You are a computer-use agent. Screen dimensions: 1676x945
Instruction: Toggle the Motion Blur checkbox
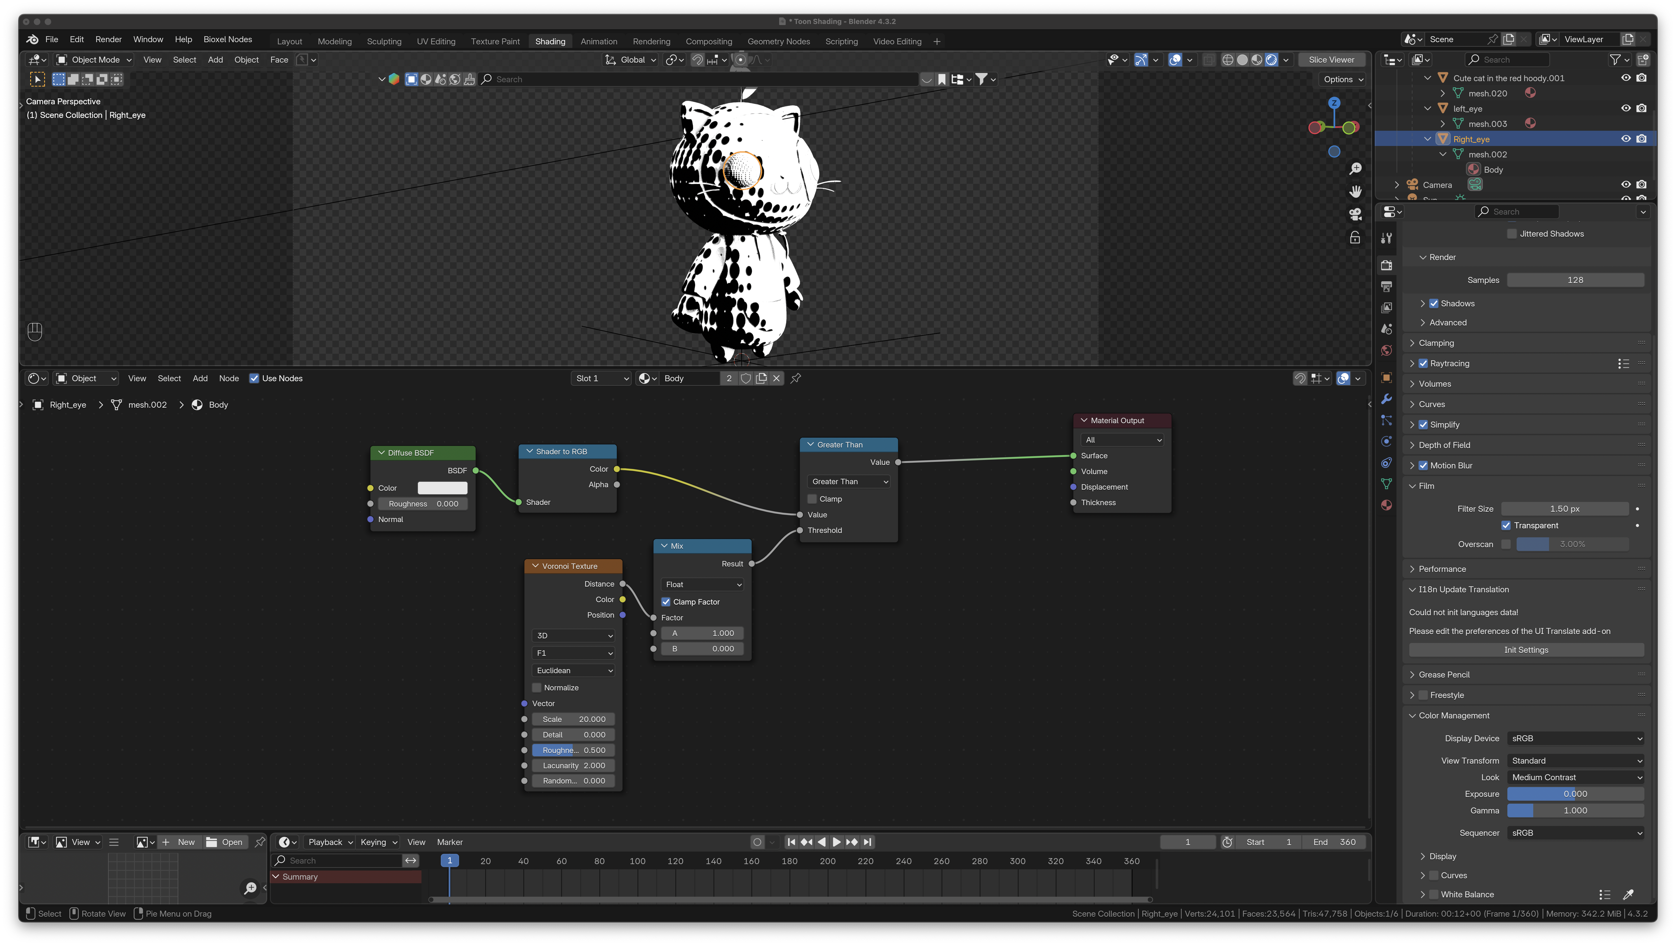[x=1423, y=466]
